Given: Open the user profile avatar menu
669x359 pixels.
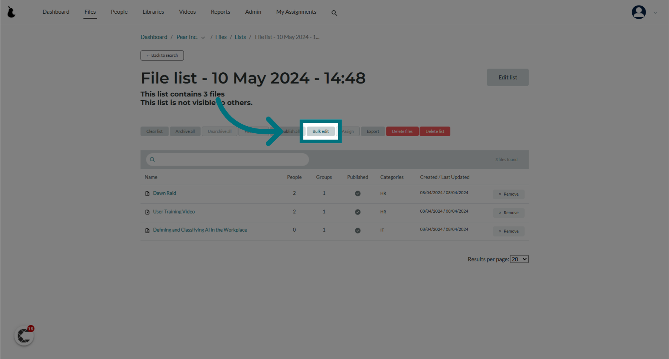Looking at the screenshot, I should [639, 12].
